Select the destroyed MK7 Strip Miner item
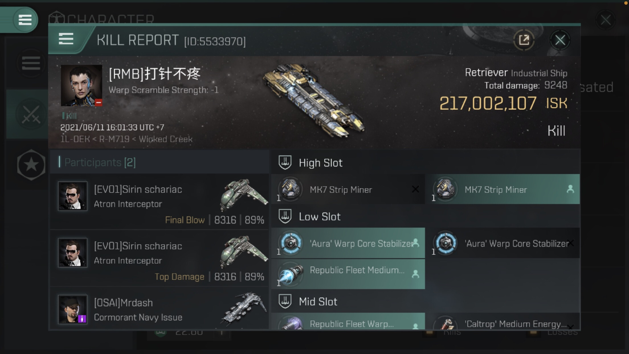The height and width of the screenshot is (354, 629). click(x=348, y=189)
